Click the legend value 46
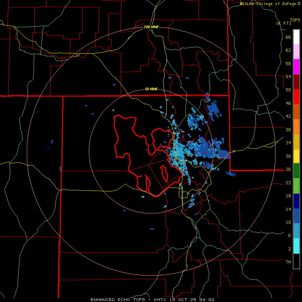302x302 pixels. point(288,103)
